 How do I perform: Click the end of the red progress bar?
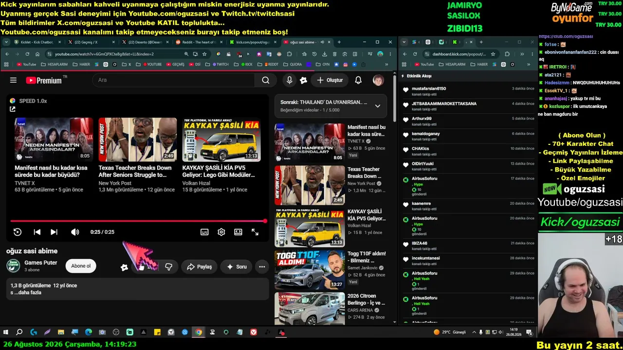[265, 221]
